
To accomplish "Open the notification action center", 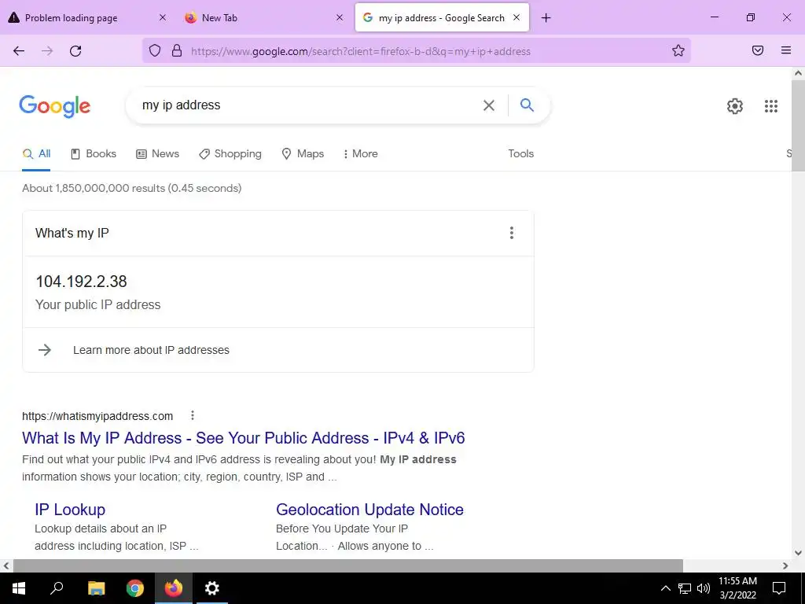I will point(779,588).
